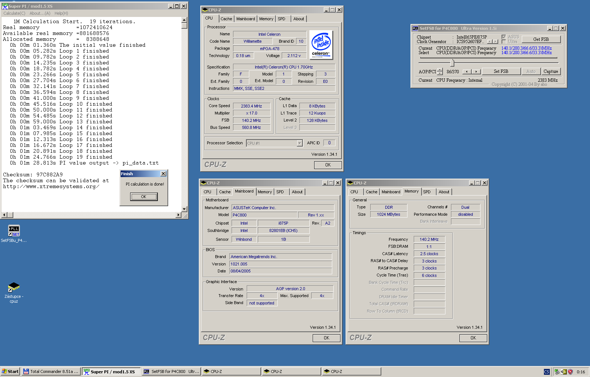Click the taskbar clock showing 0:16
The height and width of the screenshot is (377, 590).
pyautogui.click(x=581, y=372)
